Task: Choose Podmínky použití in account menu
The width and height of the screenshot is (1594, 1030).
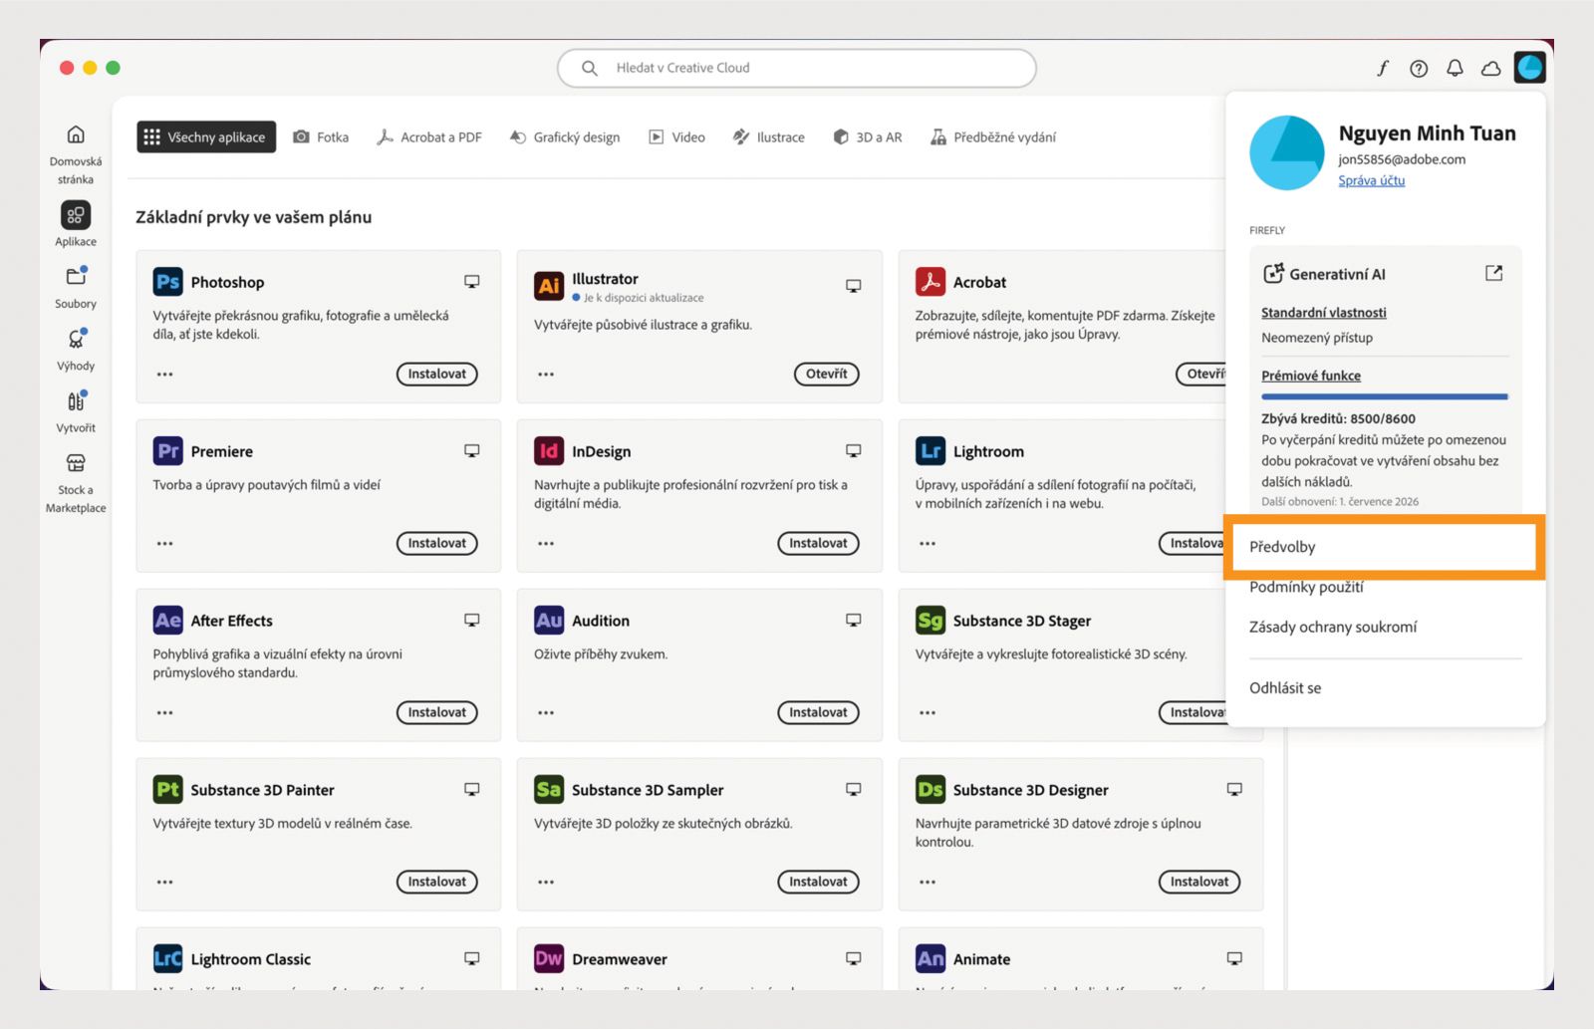Action: click(1306, 587)
